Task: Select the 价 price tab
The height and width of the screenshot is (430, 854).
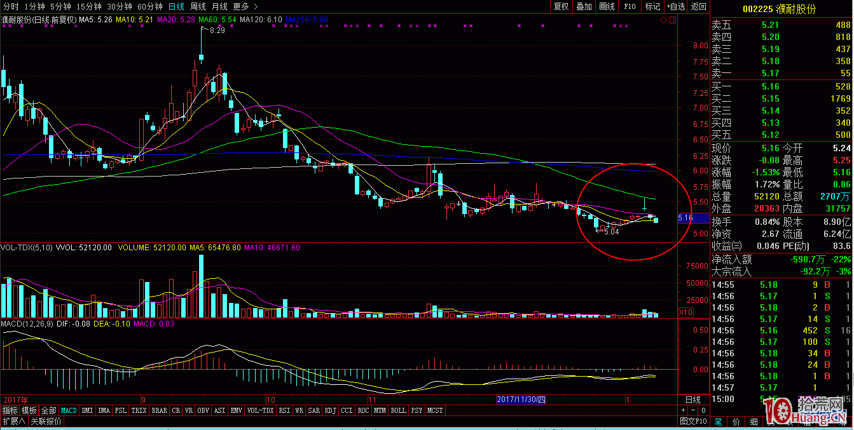Action: pyautogui.click(x=736, y=421)
